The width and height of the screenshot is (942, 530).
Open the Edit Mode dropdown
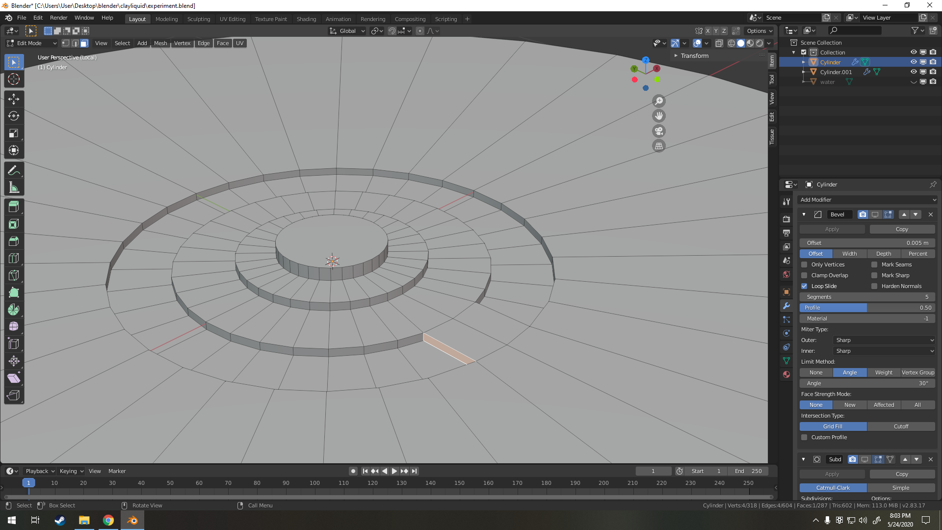pos(31,43)
